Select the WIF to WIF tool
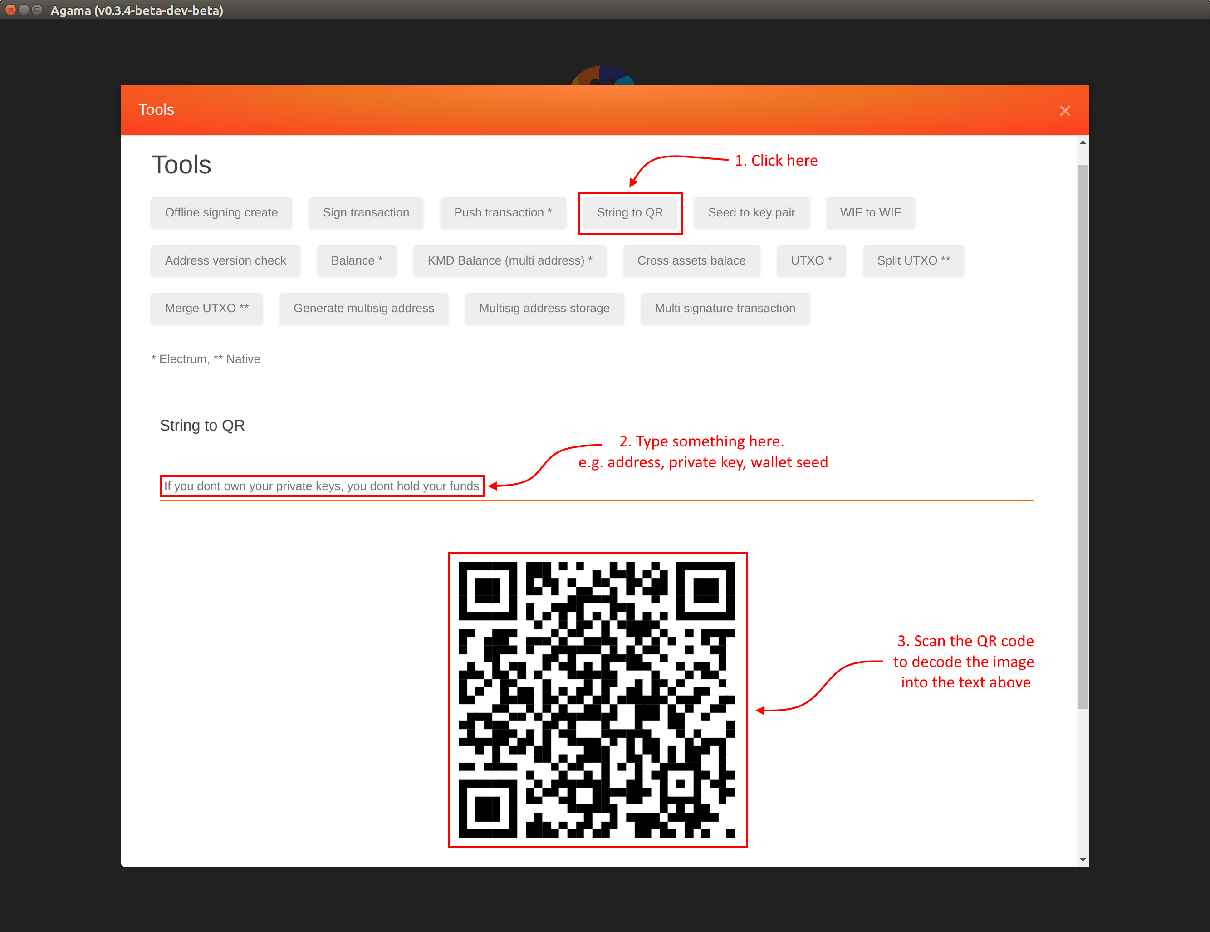The image size is (1210, 932). coord(870,213)
